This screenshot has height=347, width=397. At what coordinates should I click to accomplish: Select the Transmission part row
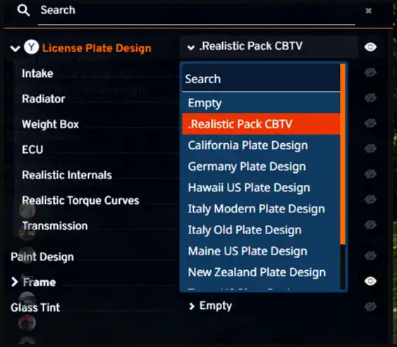coord(55,226)
